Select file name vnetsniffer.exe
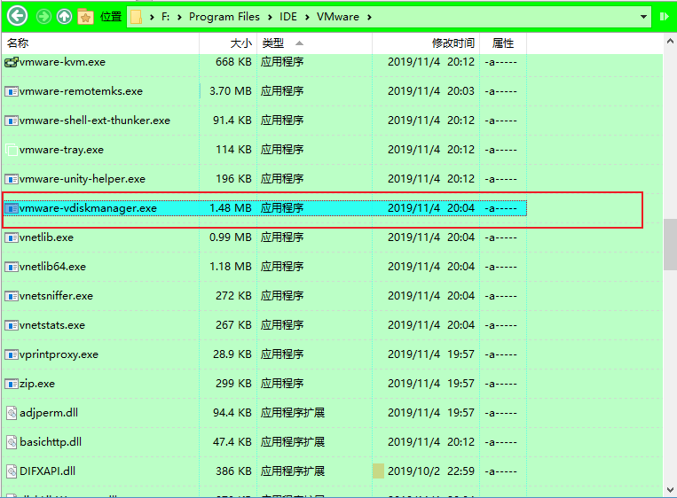The image size is (677, 498). 56,296
